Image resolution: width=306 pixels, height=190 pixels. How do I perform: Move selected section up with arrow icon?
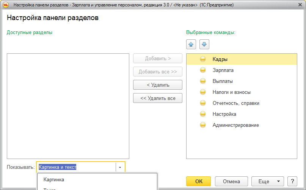[191, 44]
